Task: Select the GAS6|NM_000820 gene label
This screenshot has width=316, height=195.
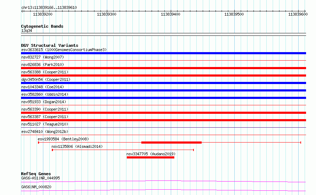Action: (36, 187)
